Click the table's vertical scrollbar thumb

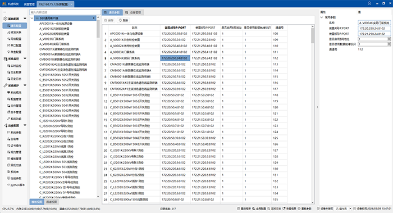(x=313, y=35)
